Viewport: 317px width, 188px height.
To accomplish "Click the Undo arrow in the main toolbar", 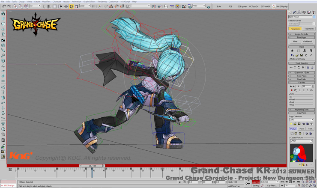I will pyautogui.click(x=4, y=6).
